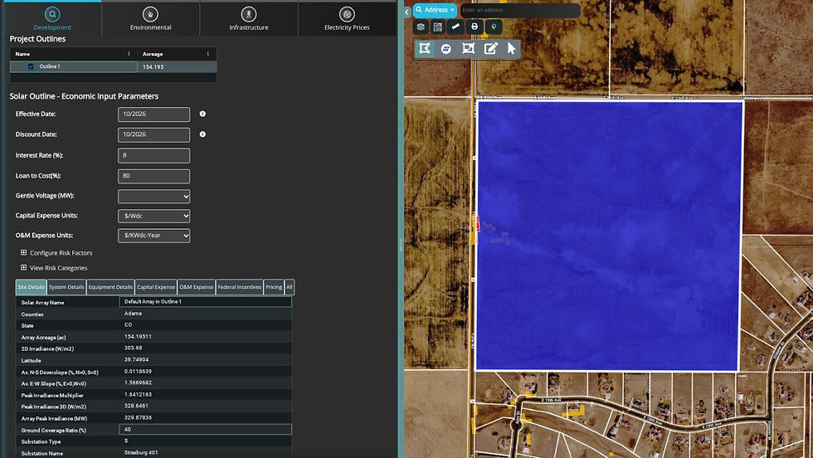This screenshot has height=458, width=813.
Task: Expand Configure Risk Factors
Action: 23,252
